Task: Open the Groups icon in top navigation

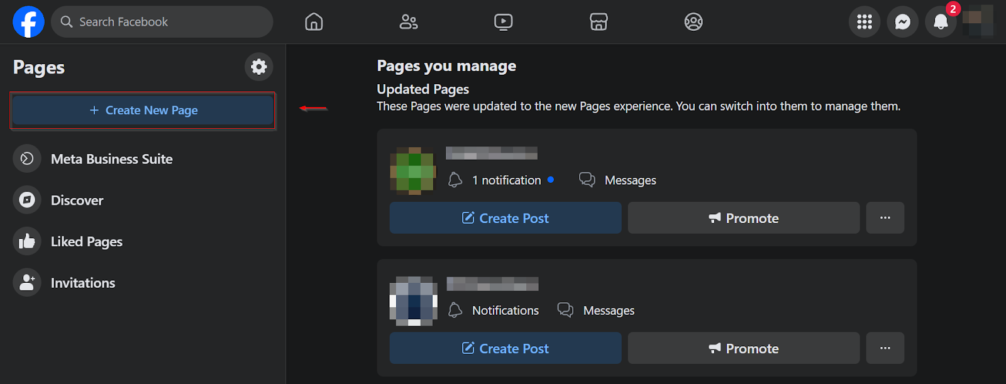Action: pos(694,22)
